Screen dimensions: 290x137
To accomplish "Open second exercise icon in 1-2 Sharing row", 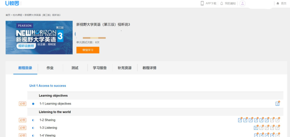I will (x=245, y=120).
